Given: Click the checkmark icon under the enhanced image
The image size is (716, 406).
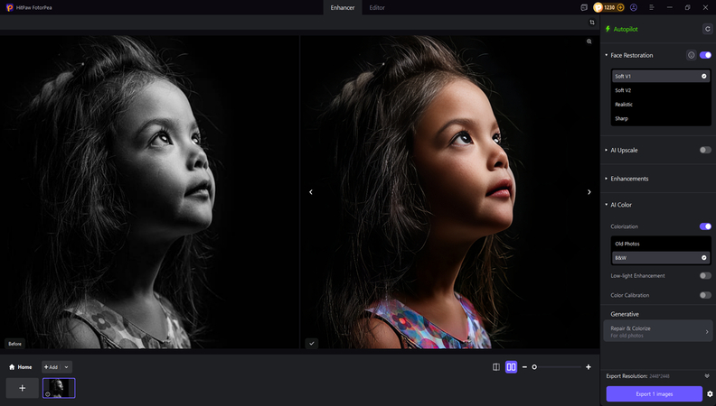Looking at the screenshot, I should click(x=311, y=344).
